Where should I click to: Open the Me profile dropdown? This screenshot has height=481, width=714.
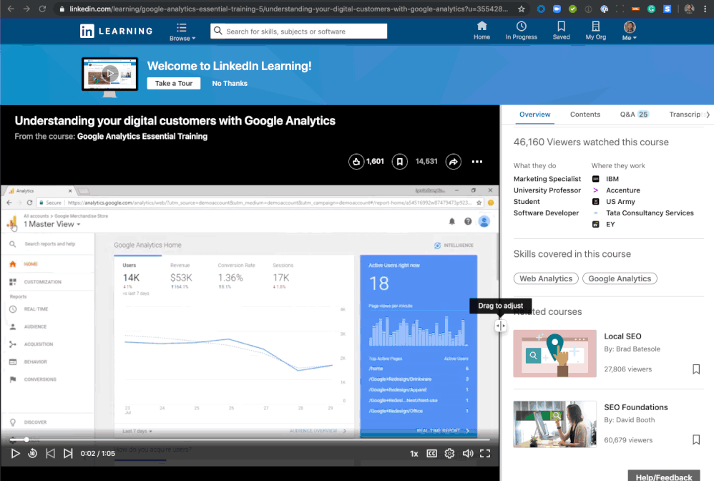[x=630, y=31]
